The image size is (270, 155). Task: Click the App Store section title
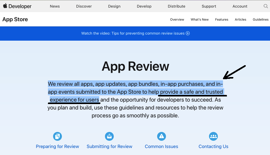click(x=15, y=19)
